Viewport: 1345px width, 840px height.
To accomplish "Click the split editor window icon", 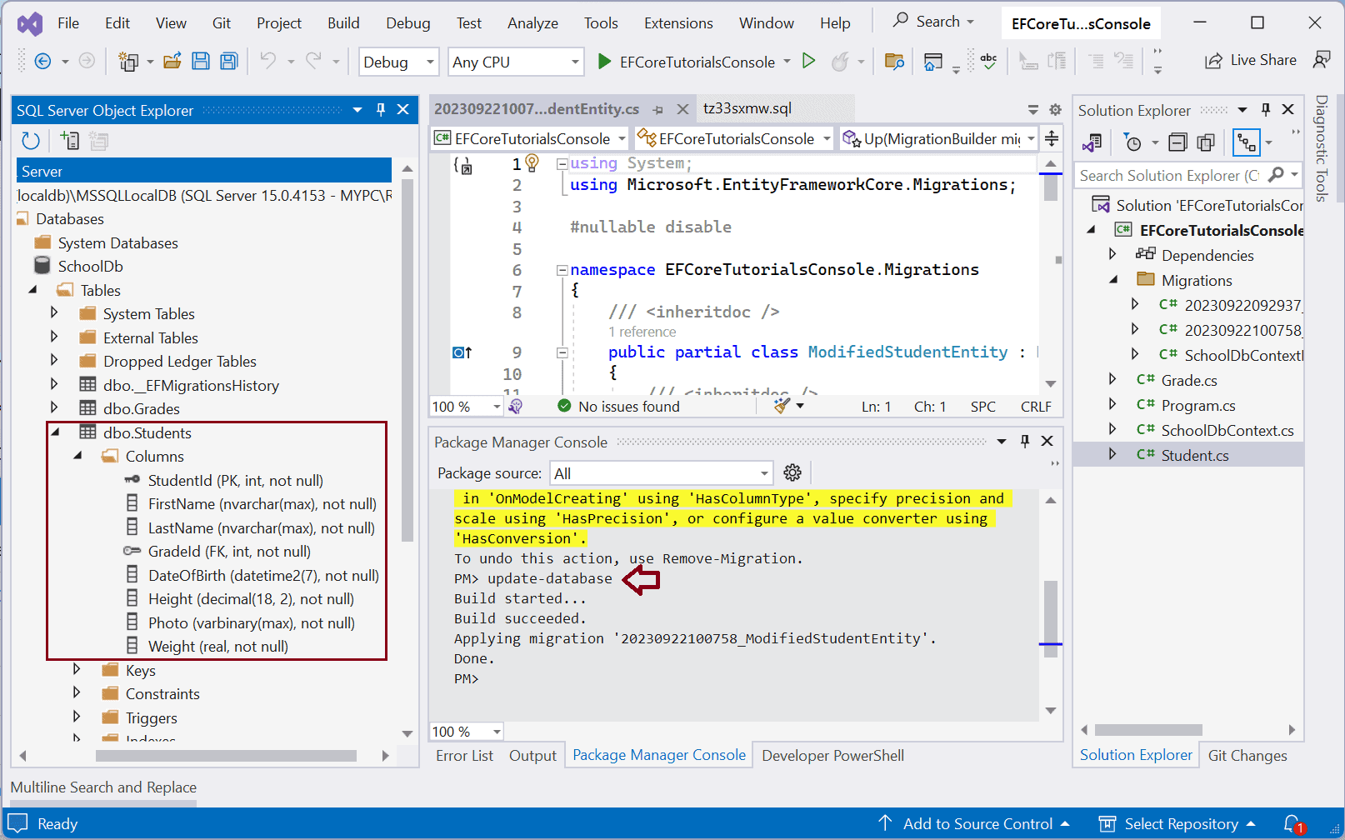I will [1052, 138].
